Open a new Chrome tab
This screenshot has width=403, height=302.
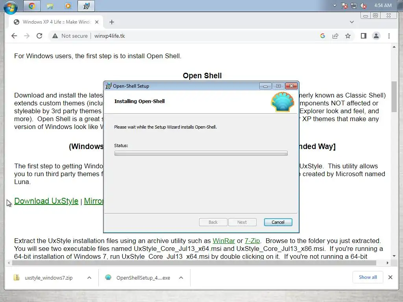coord(111,22)
